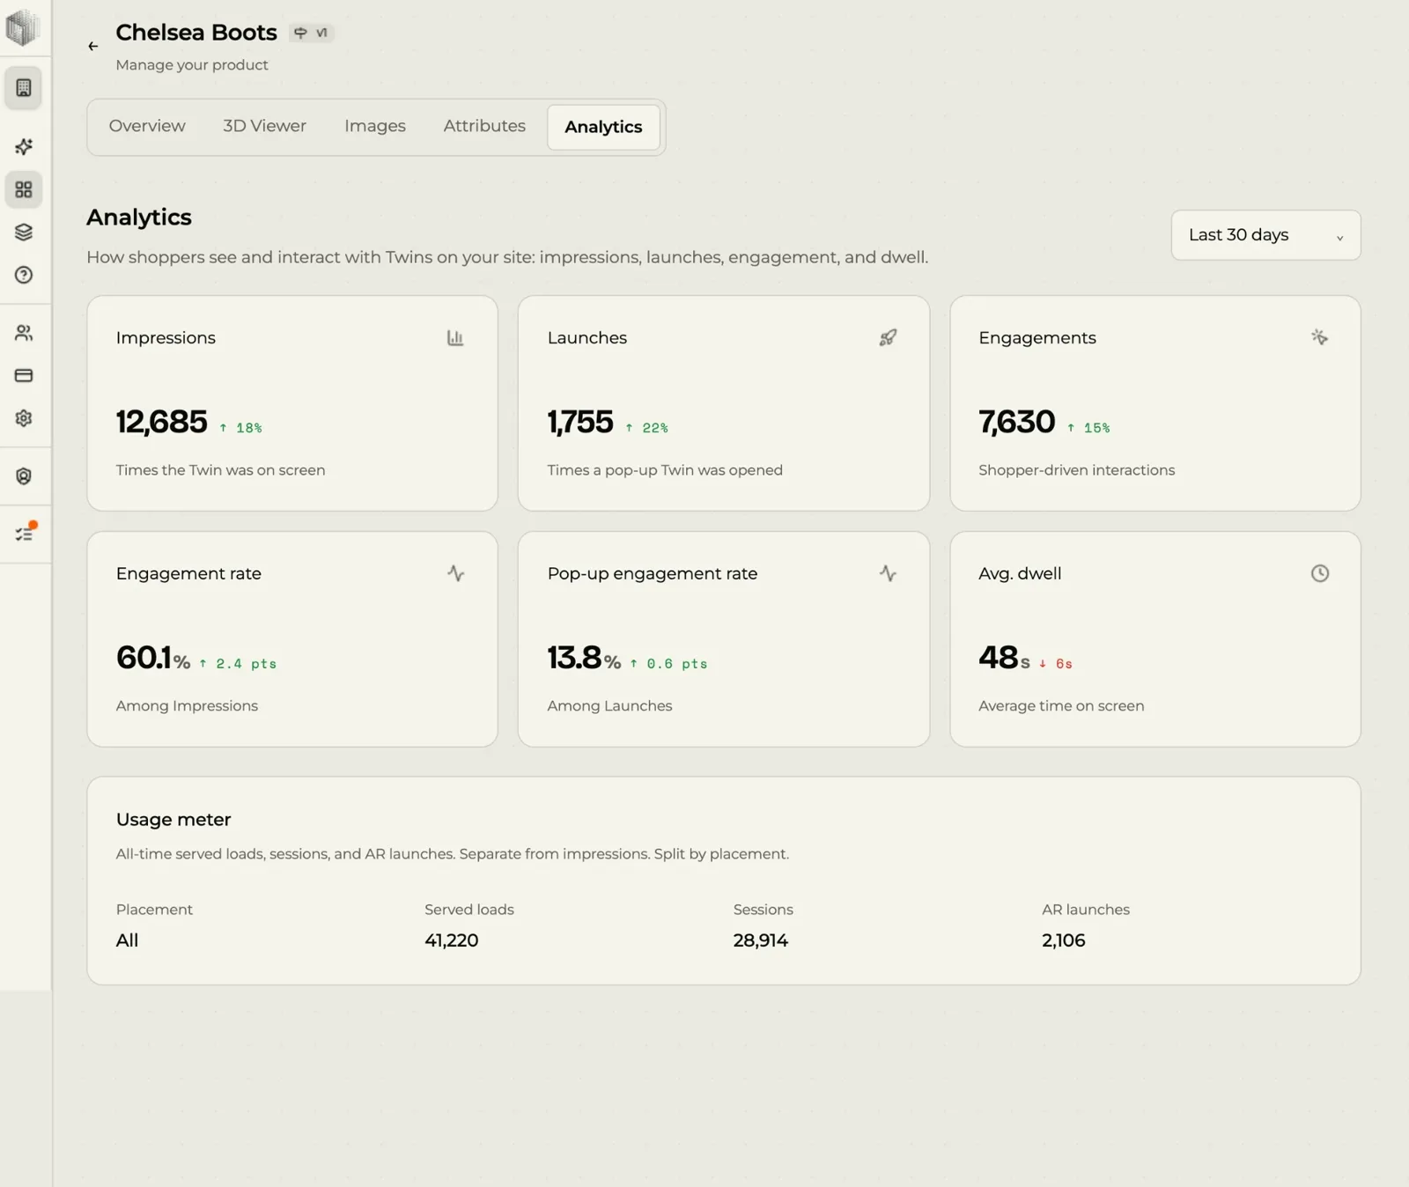The height and width of the screenshot is (1187, 1409).
Task: Open the building icon in the sidebar
Action: [24, 88]
